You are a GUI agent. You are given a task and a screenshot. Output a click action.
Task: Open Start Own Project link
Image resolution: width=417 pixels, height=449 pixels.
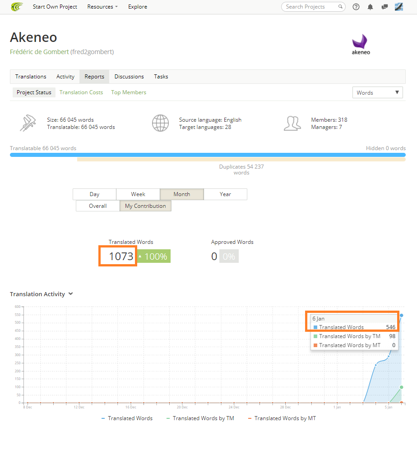(x=55, y=7)
